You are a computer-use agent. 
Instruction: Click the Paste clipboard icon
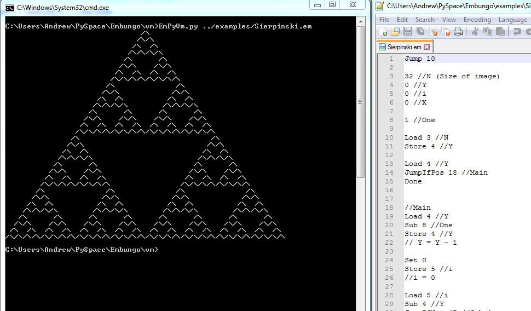pos(500,32)
